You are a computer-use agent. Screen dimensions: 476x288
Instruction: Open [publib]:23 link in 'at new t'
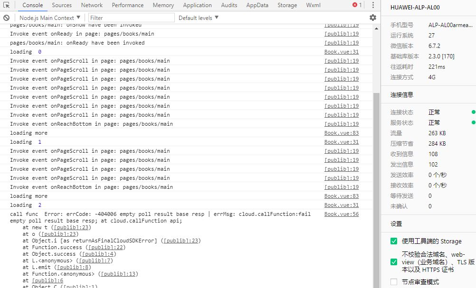pyautogui.click(x=71, y=227)
